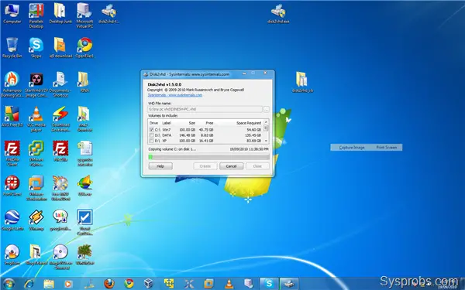Click the Help button in Disk2vhd
Viewport: 465px width, 290px height.
click(160, 166)
